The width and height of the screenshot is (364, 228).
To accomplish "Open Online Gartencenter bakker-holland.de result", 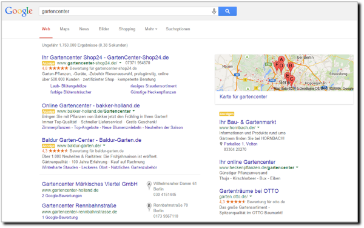I will [x=91, y=106].
